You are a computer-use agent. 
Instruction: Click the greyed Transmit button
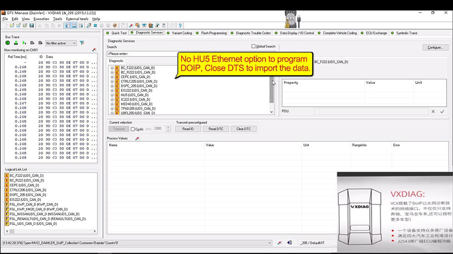(119, 129)
